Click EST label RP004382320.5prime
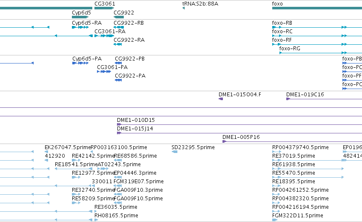The width and height of the screenshot is (362, 222). point(300,199)
